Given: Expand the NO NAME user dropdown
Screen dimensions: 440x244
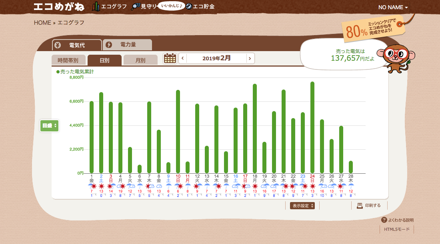Looking at the screenshot, I should coord(393,8).
